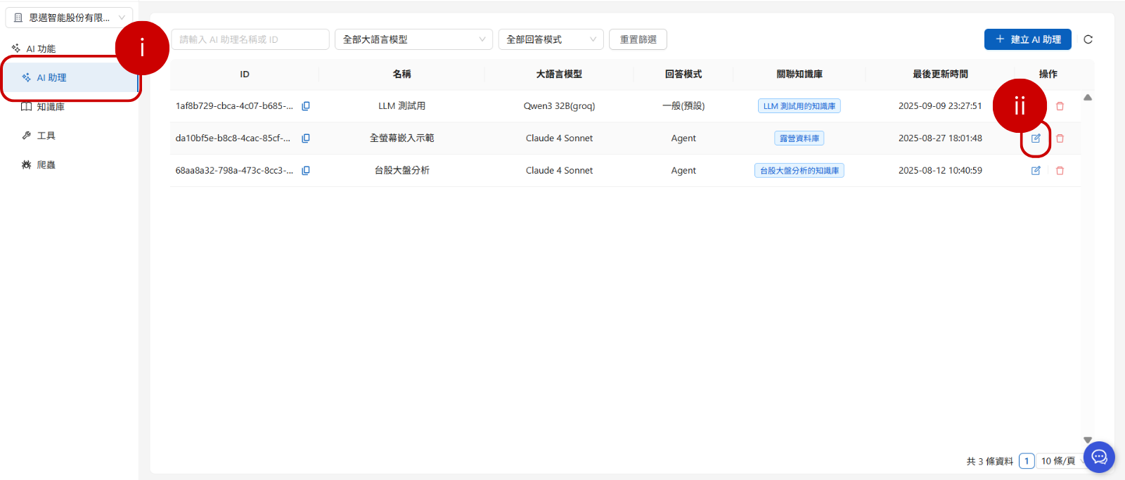The height and width of the screenshot is (480, 1125).
Task: Open the 爬蟲 sidebar menu item
Action: (x=46, y=164)
